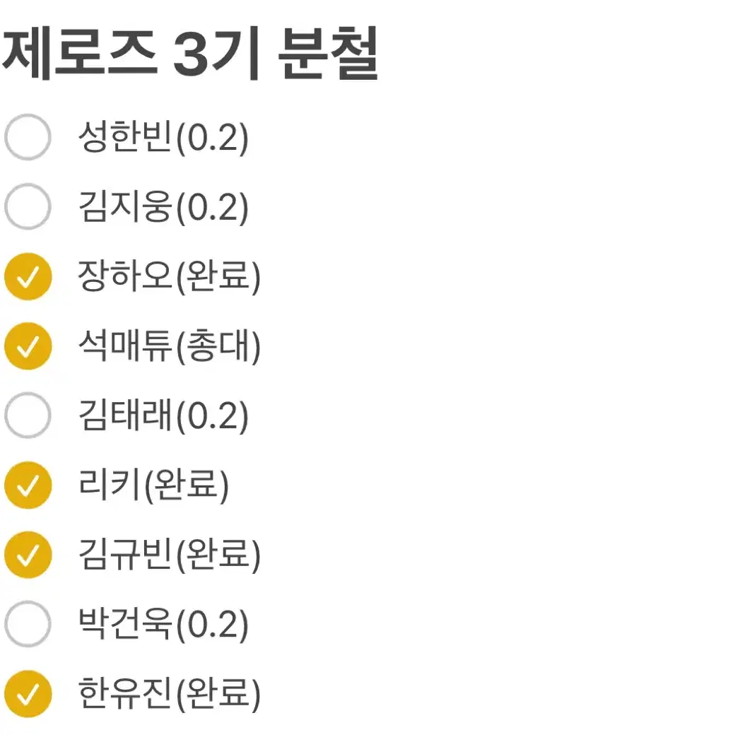Click the 김지웅(0.2) option text

pyautogui.click(x=163, y=208)
